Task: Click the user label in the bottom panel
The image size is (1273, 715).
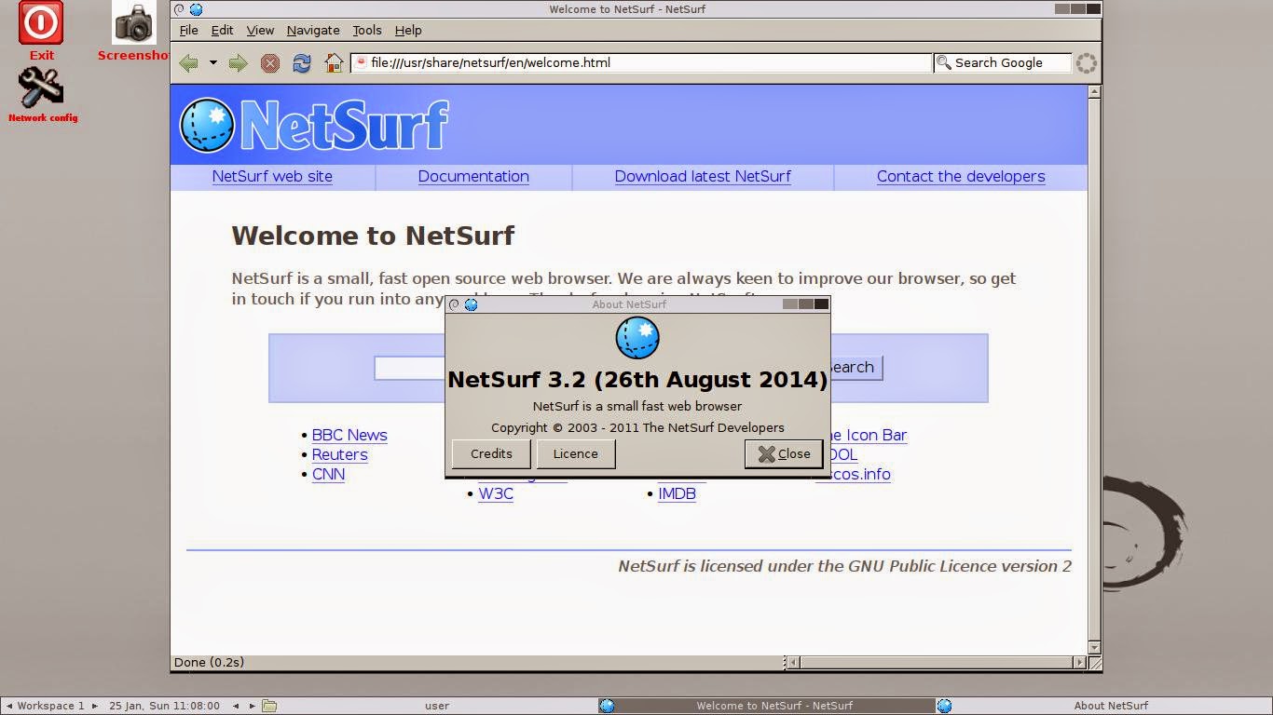Action: 437,706
